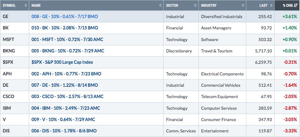
Task: Click the NAME column sort arrows icon
Action: point(160,6)
